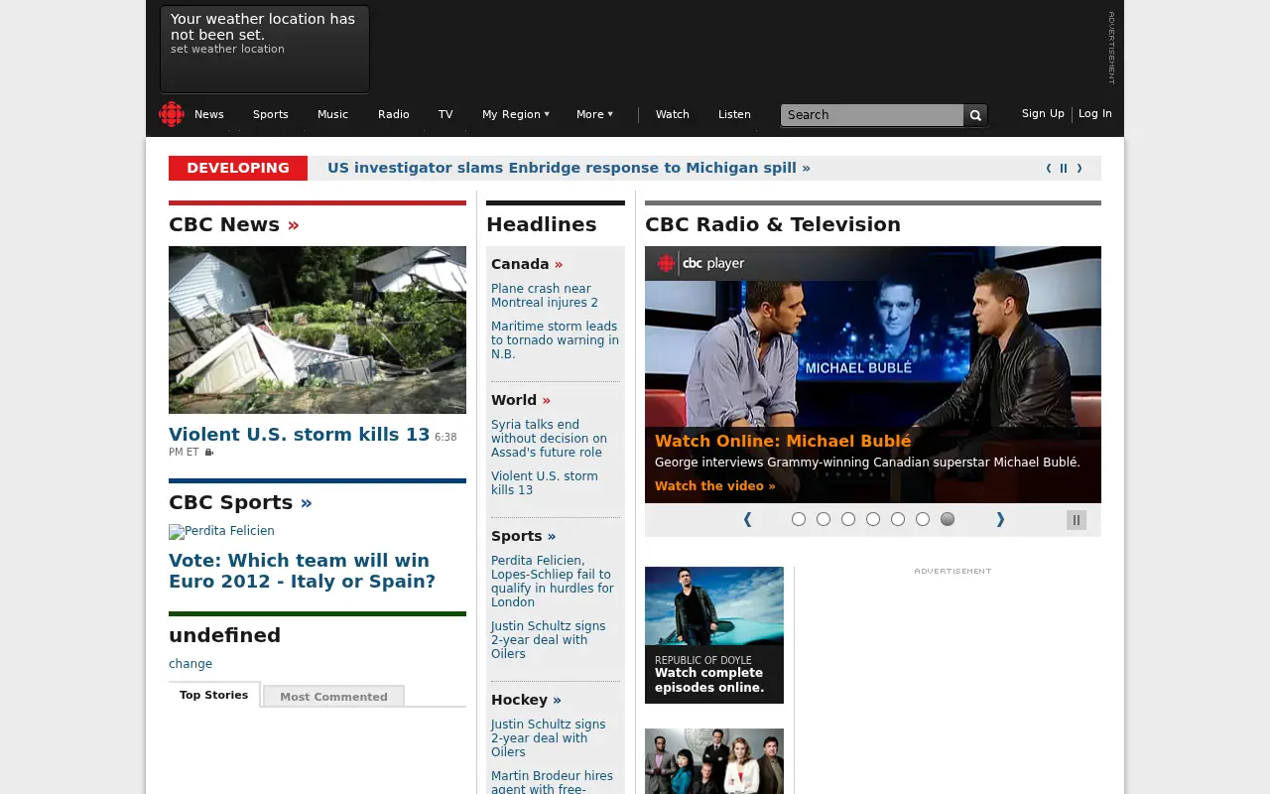
Task: Click the Listen link in navigation
Action: [734, 114]
